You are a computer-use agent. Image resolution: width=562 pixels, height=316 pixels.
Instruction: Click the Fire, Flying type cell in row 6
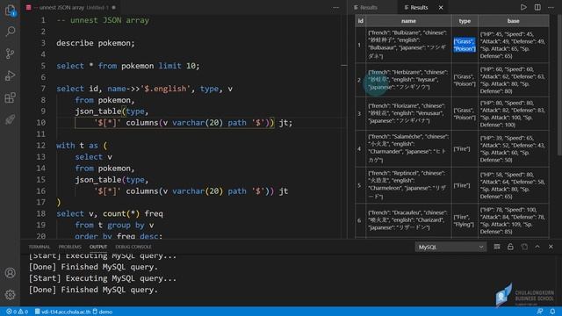465,220
